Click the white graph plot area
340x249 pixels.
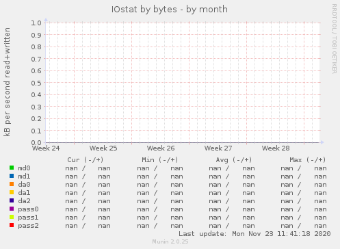click(183, 83)
